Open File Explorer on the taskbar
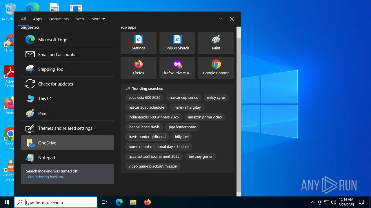 [133, 202]
